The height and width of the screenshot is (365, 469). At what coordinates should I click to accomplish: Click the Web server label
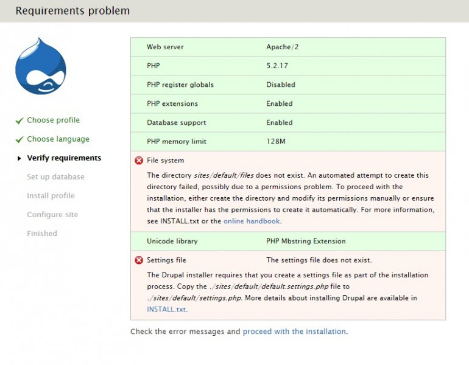[165, 47]
